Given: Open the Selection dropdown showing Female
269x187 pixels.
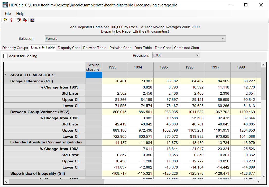Looking at the screenshot, I should pyautogui.click(x=223, y=38).
